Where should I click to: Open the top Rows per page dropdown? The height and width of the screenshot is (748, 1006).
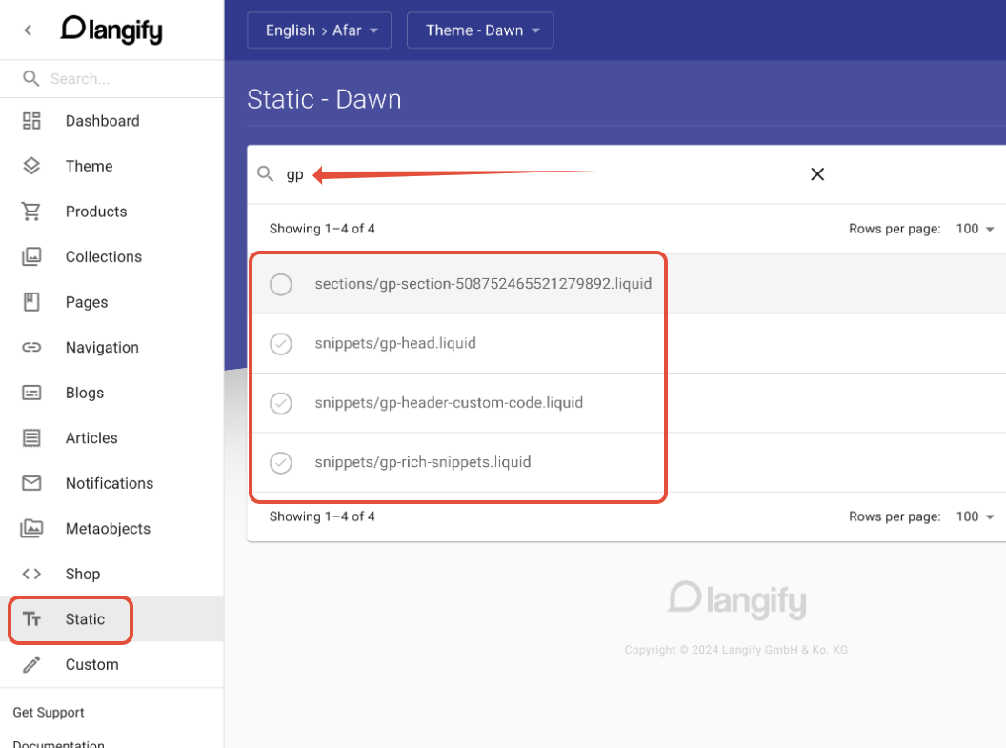(976, 229)
